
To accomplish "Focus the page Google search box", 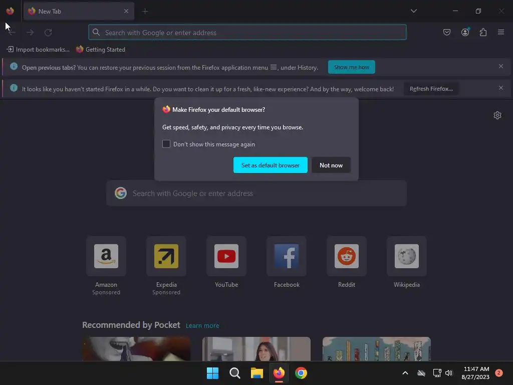I will tap(256, 193).
